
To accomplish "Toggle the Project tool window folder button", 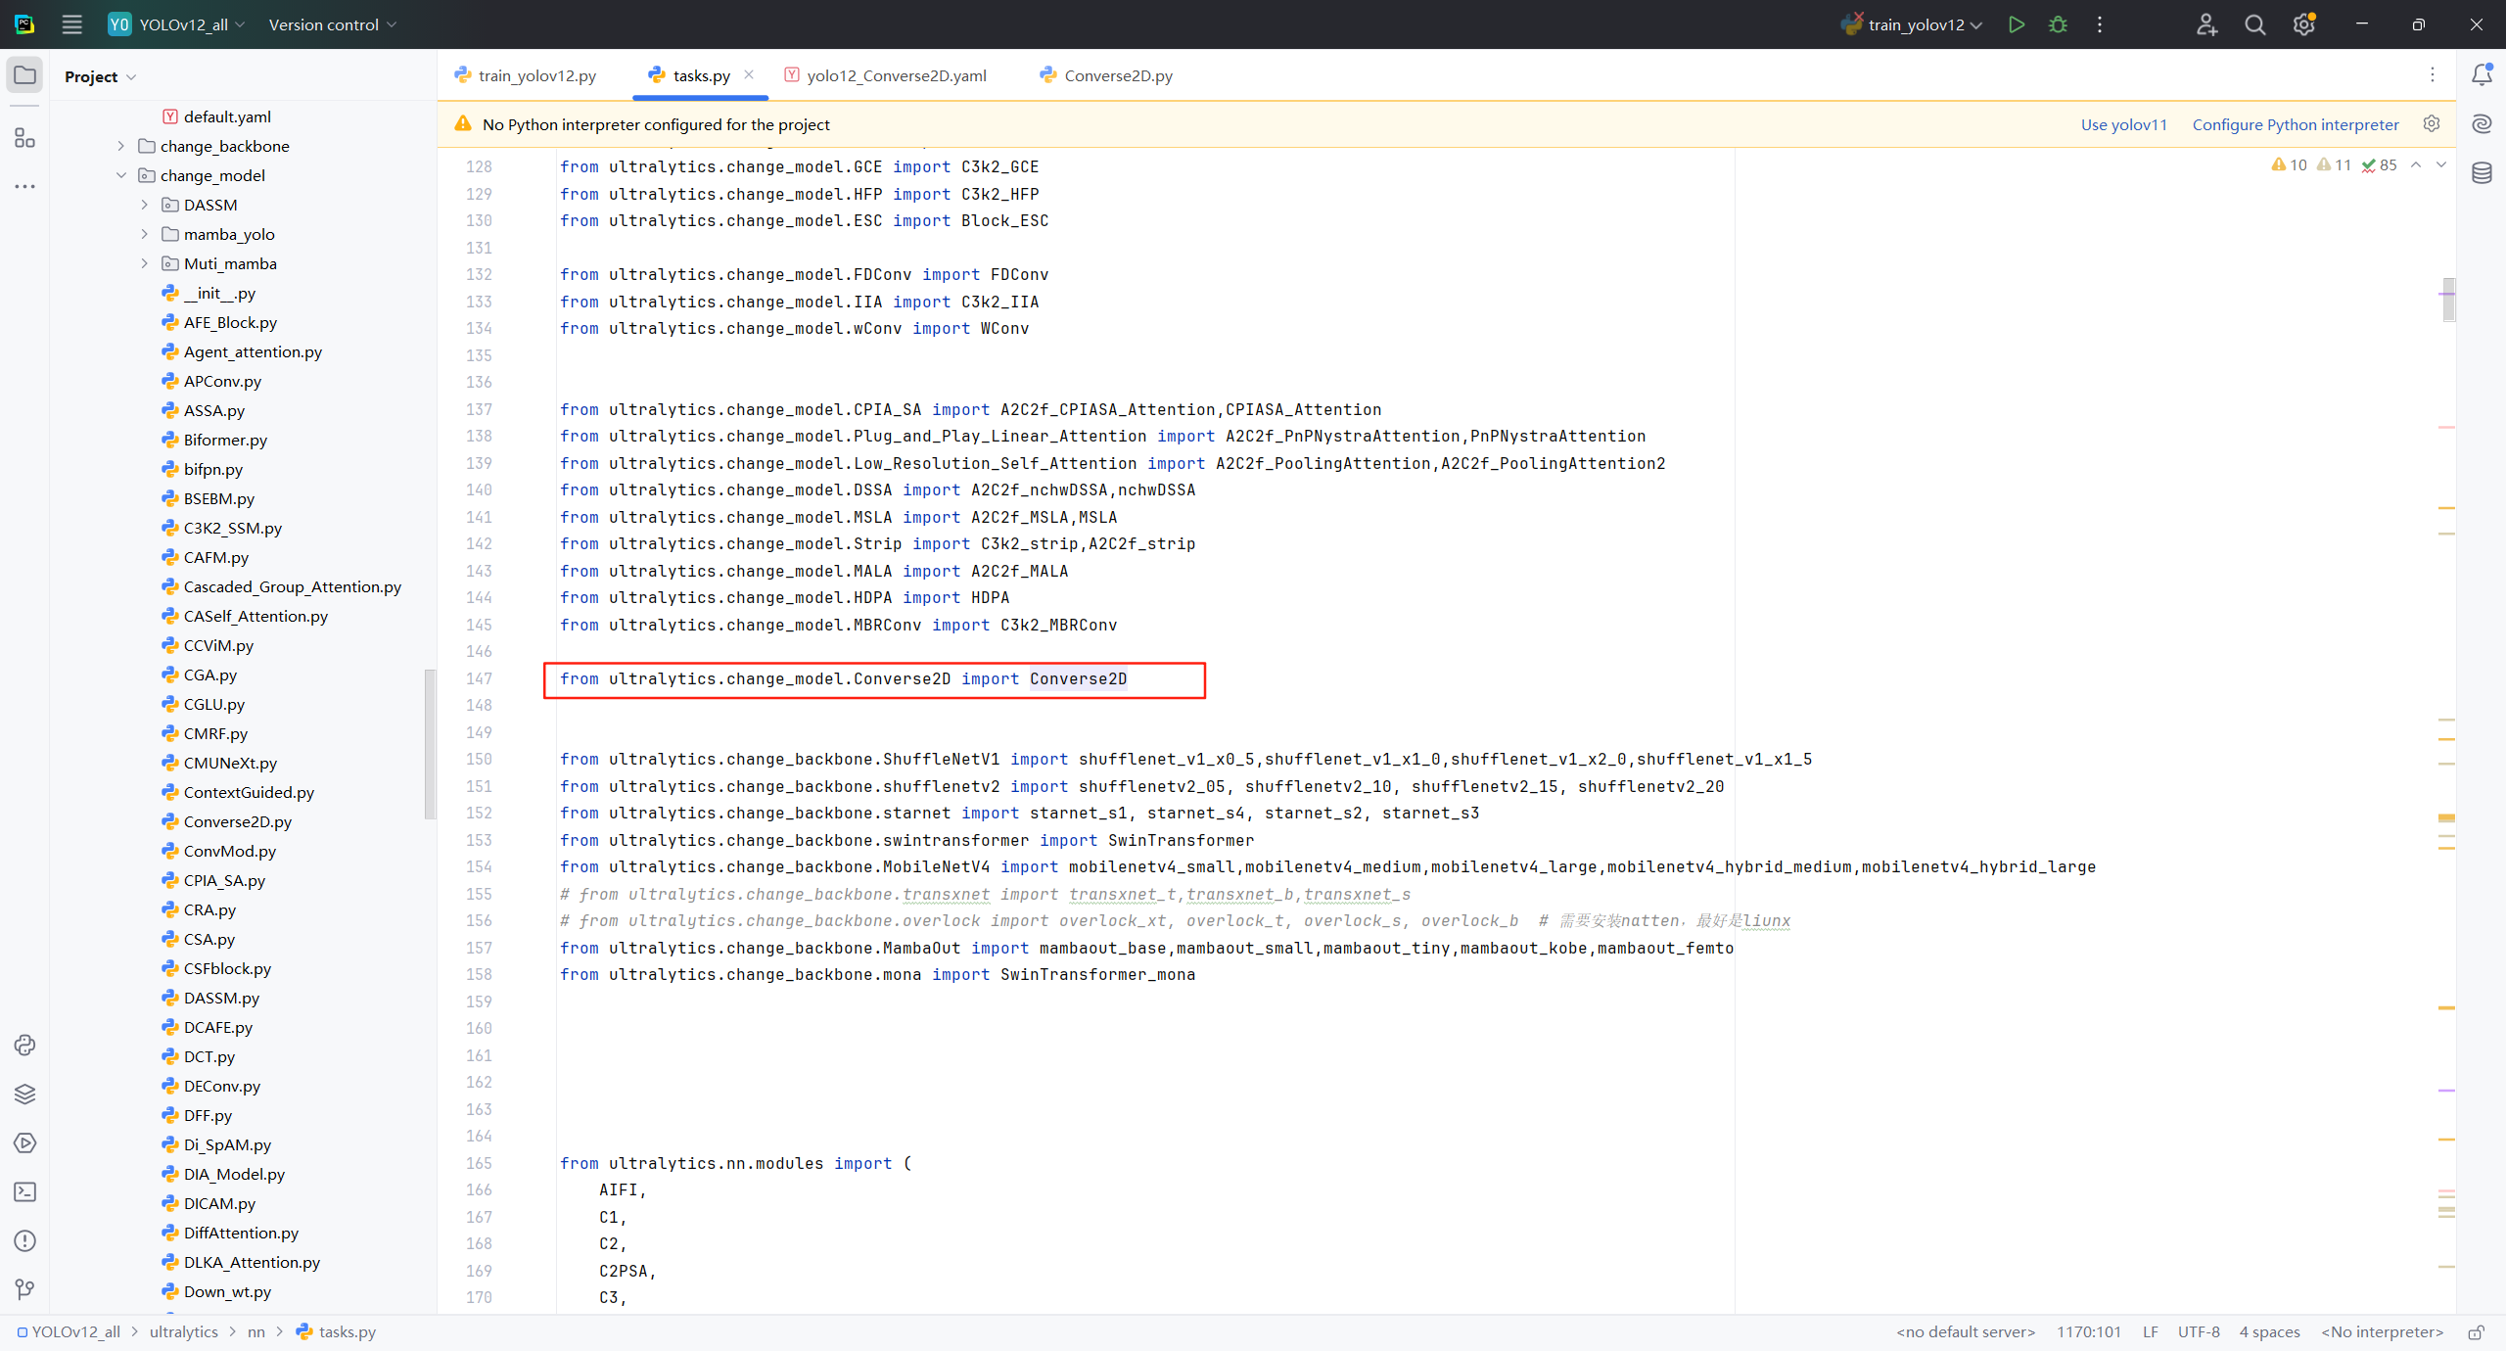I will click(x=24, y=75).
